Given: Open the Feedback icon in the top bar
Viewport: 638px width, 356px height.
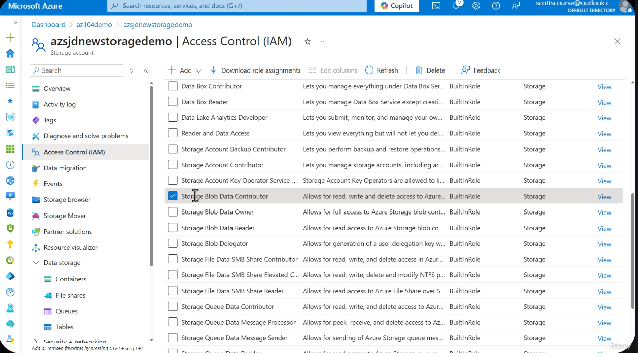Looking at the screenshot, I should click(515, 6).
